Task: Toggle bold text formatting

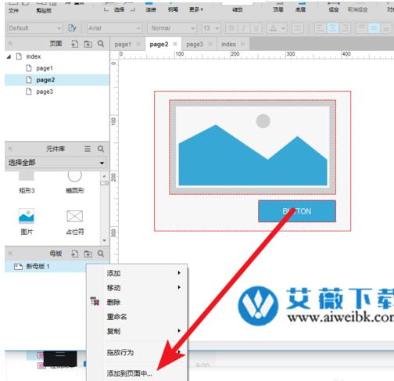Action: (231, 28)
